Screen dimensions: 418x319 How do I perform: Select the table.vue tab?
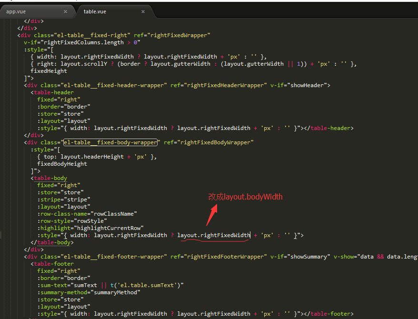[95, 12]
